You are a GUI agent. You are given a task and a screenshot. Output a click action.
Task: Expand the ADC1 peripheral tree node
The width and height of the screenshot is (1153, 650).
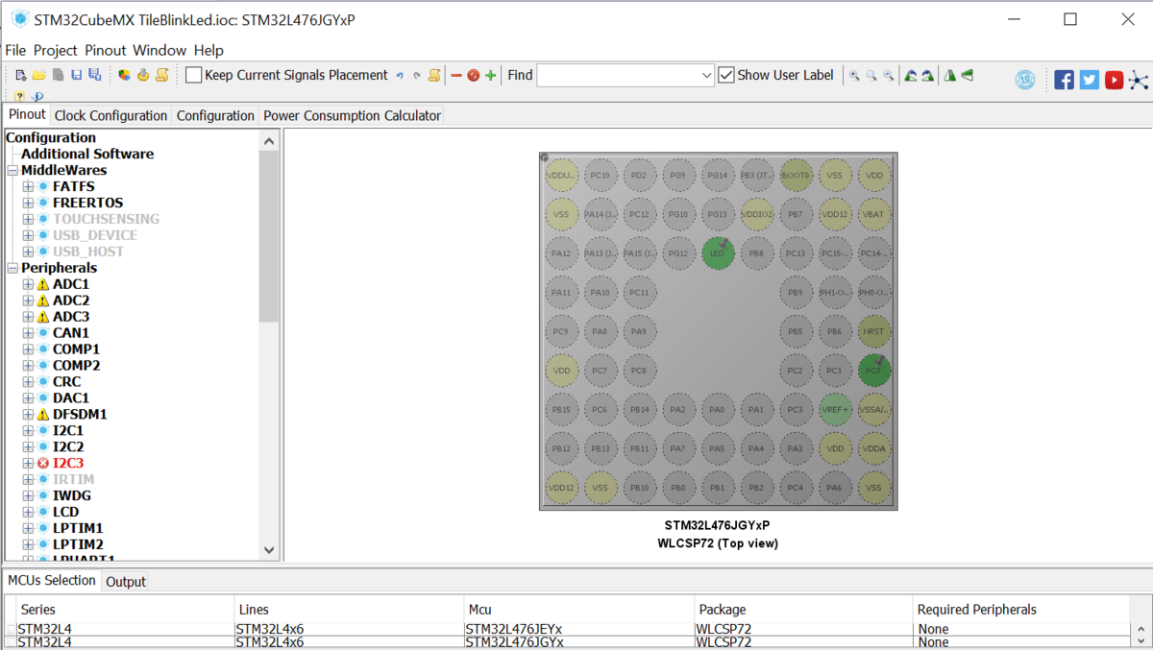28,284
